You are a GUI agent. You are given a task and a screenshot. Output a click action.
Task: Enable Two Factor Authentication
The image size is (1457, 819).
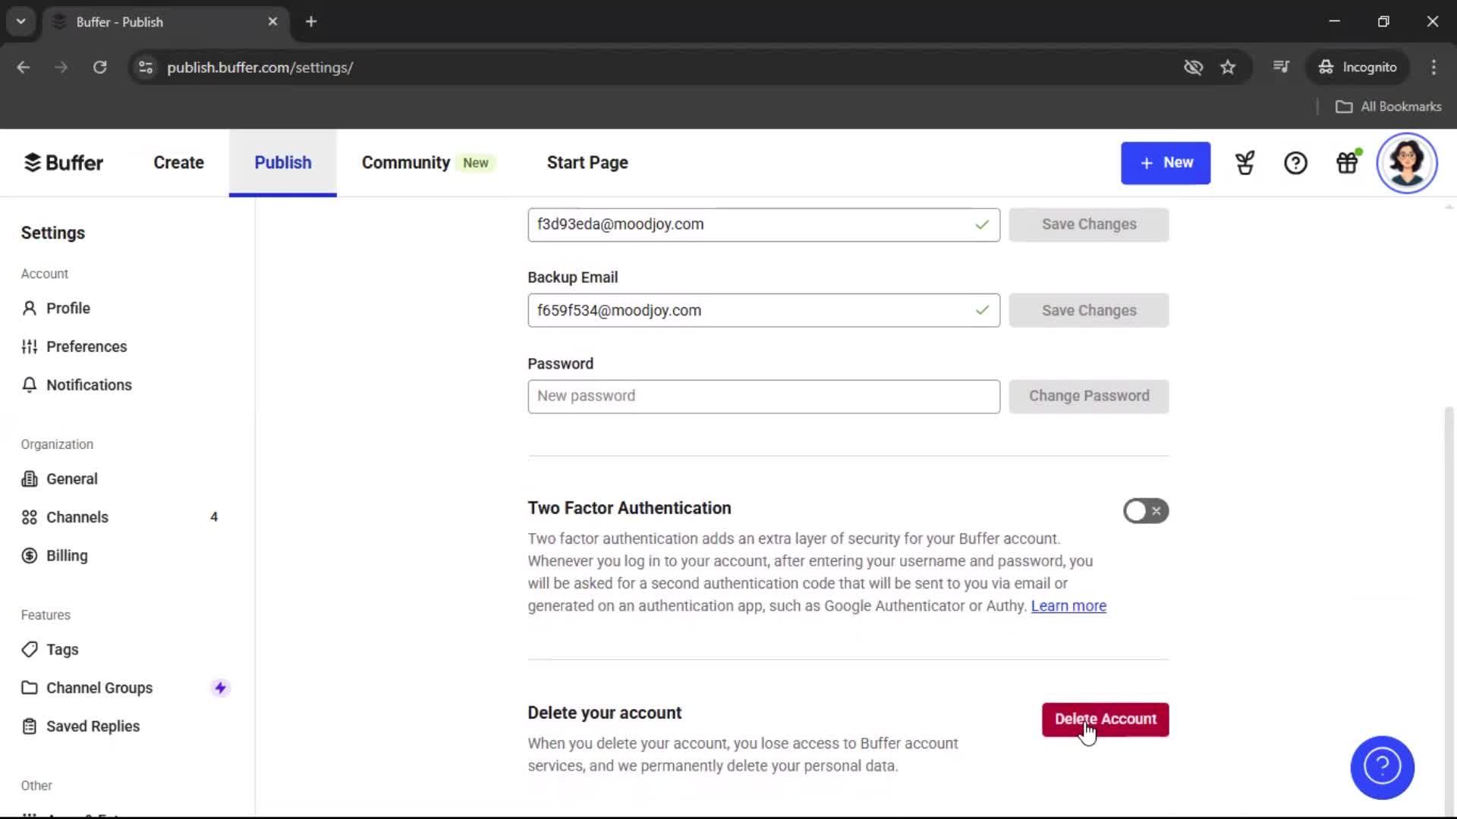point(1146,510)
